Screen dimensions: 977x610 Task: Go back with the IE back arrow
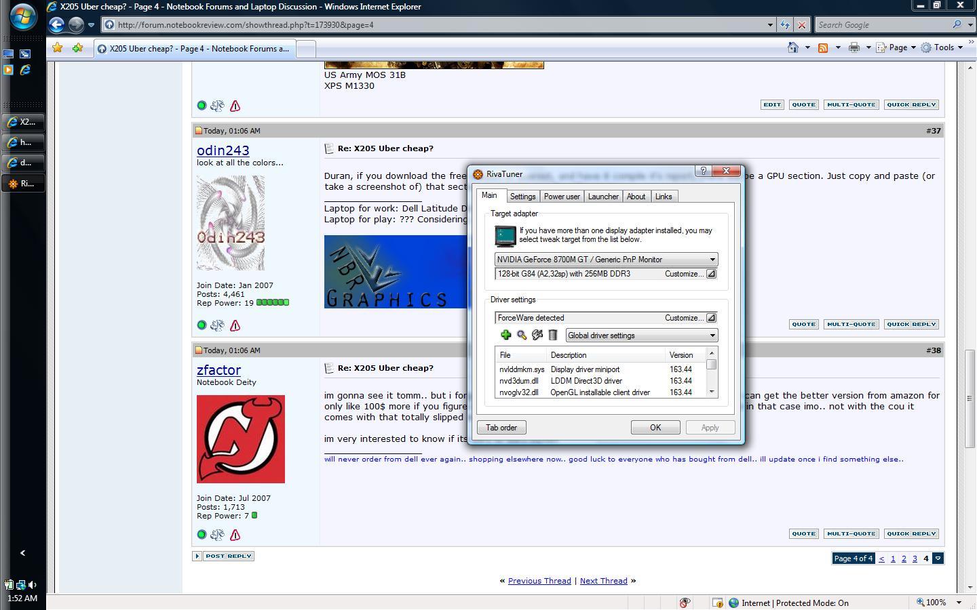57,24
